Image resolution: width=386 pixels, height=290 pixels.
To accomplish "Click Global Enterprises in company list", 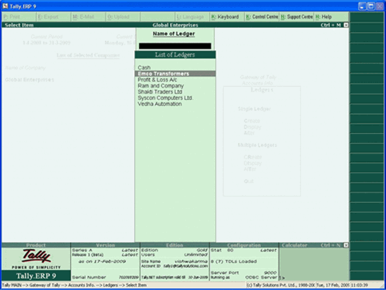I will (x=30, y=80).
